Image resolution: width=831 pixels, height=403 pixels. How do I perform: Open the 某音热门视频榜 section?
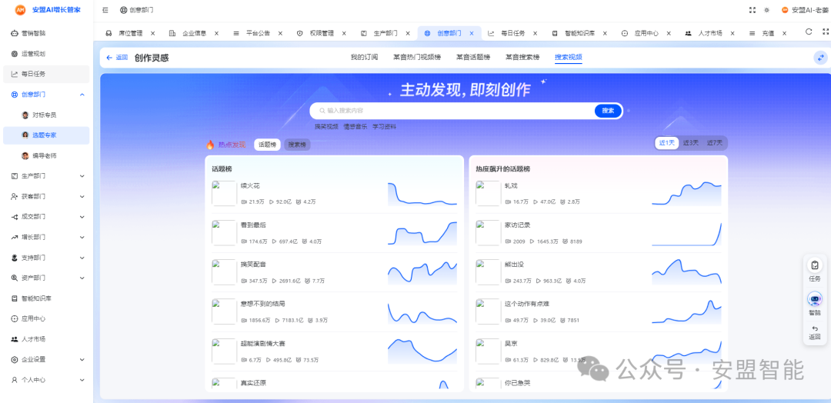(x=416, y=57)
